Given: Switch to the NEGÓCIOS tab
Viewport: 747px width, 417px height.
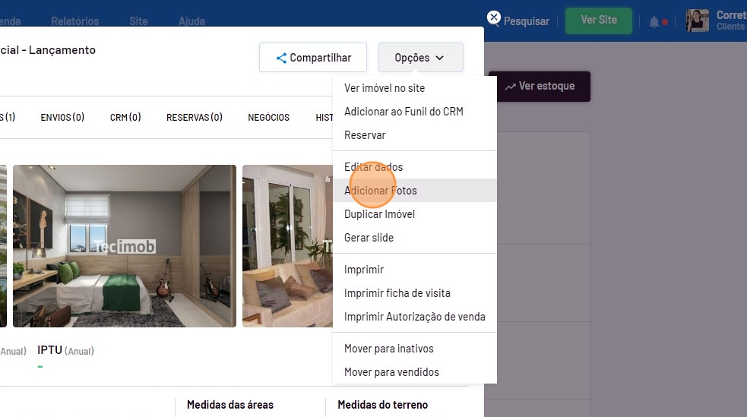Looking at the screenshot, I should point(268,118).
